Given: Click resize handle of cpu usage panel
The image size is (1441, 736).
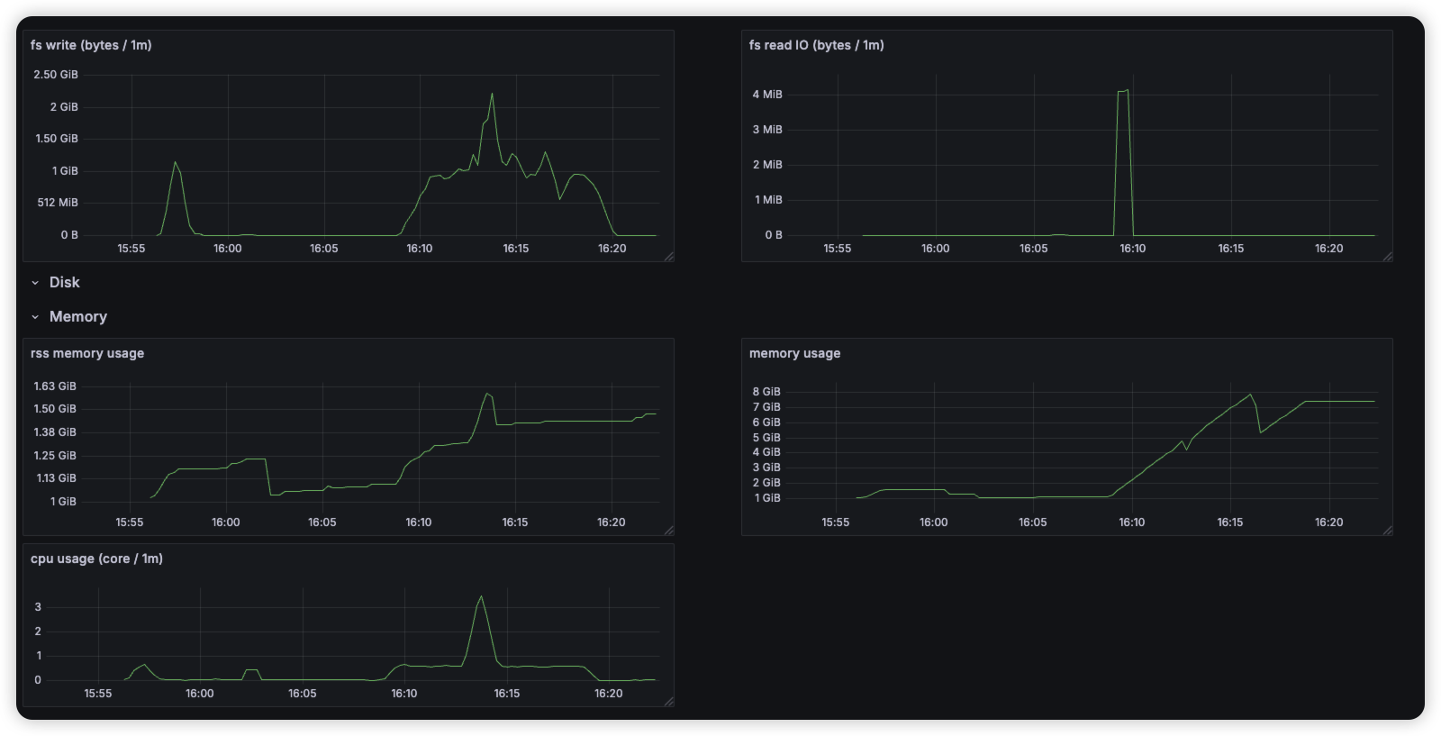Looking at the screenshot, I should [x=669, y=702].
